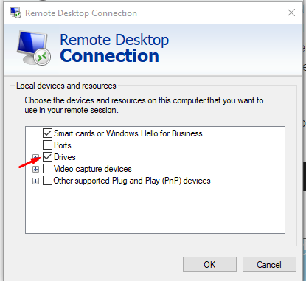Viewport: 306px width, 281px height.
Task: Uncheck the Drives checkbox
Action: 47,157
